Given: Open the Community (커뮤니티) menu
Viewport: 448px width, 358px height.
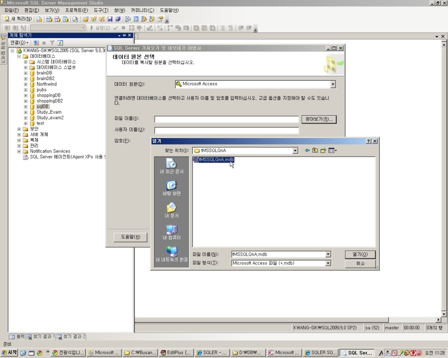Looking at the screenshot, I should [142, 10].
